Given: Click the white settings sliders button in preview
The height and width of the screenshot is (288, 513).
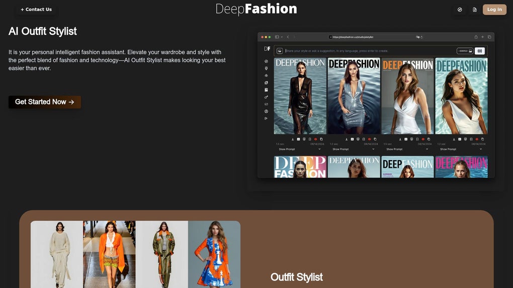Looking at the screenshot, I should (480, 51).
